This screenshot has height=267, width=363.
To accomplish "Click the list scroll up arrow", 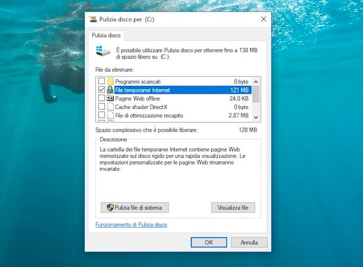I will coord(256,82).
